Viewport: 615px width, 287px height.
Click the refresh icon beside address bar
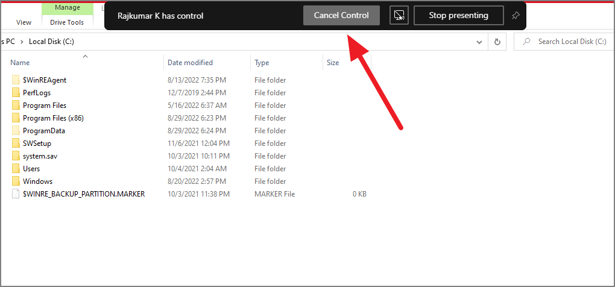[497, 42]
